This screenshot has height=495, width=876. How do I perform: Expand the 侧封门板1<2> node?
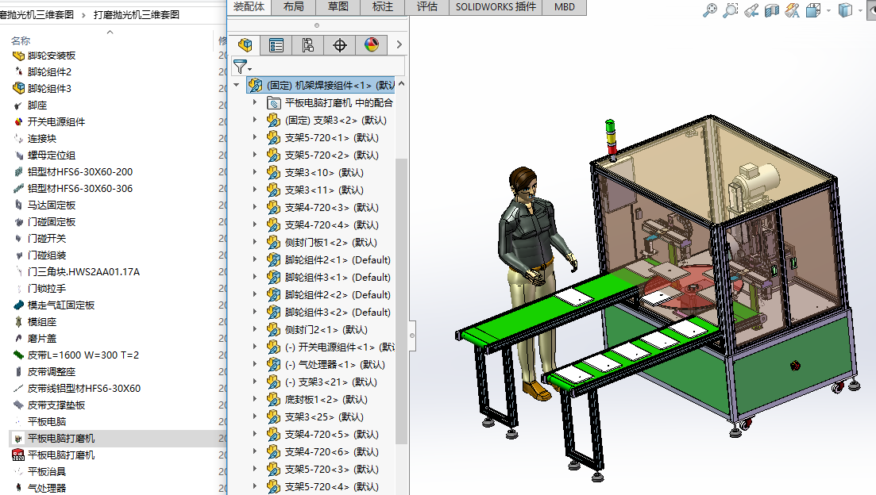[x=255, y=242]
